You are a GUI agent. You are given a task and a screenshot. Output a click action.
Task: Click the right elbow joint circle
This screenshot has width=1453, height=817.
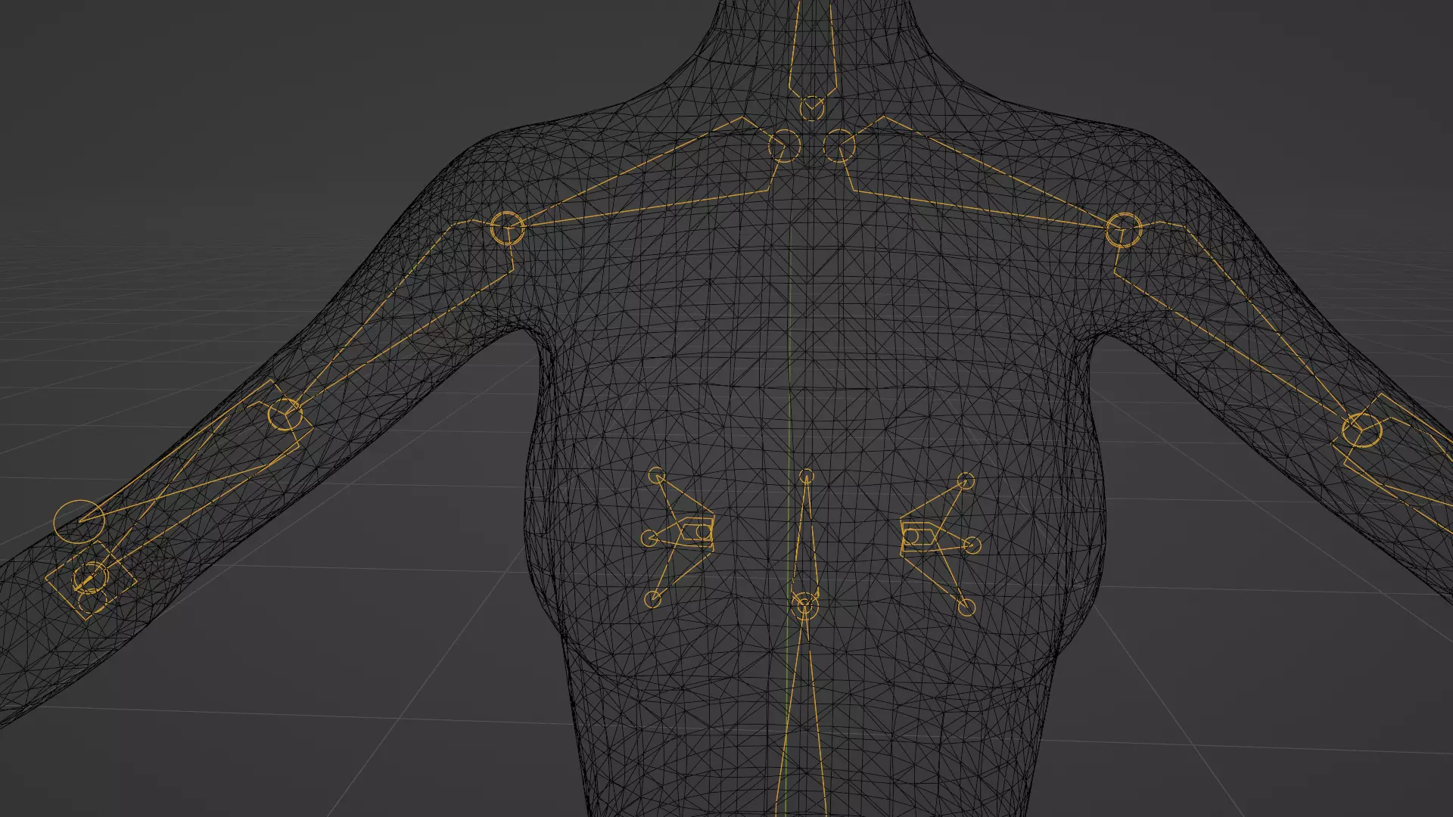(x=1361, y=431)
